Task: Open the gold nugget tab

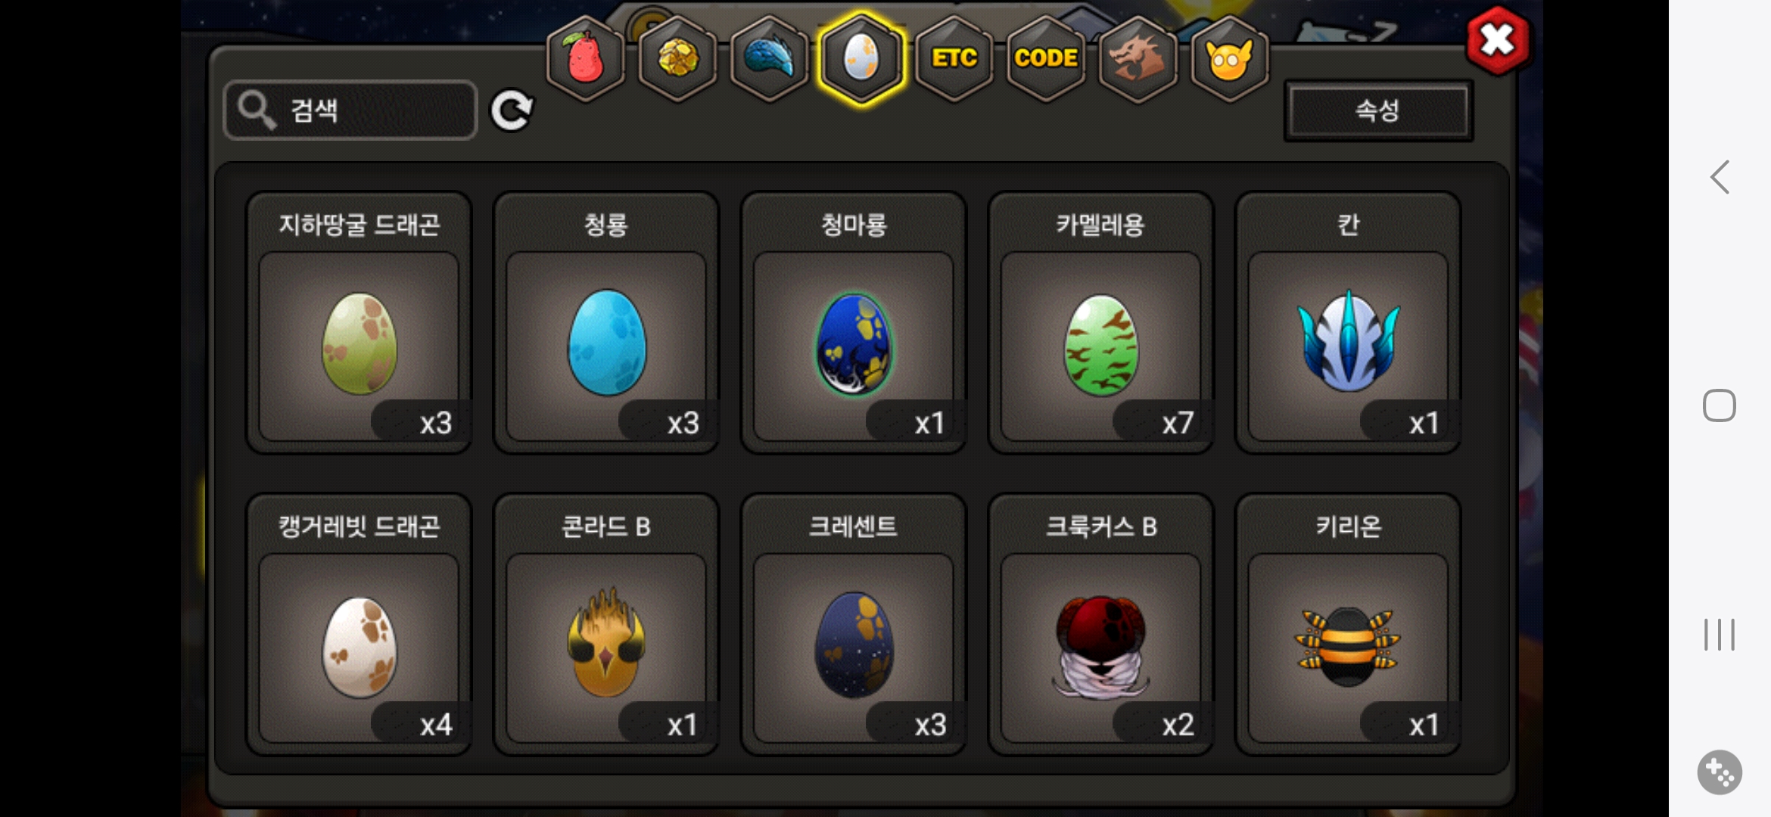Action: coord(677,59)
